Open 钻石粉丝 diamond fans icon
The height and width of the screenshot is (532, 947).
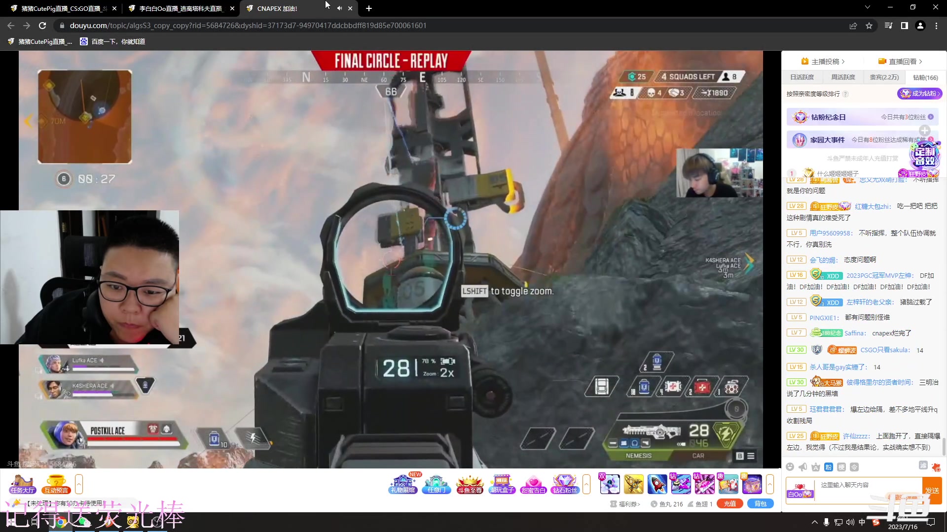pyautogui.click(x=565, y=484)
